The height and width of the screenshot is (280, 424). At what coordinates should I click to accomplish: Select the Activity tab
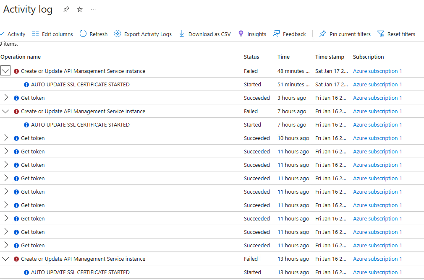(x=13, y=34)
